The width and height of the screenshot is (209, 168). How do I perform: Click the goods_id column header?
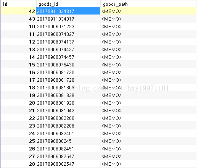click(x=68, y=4)
